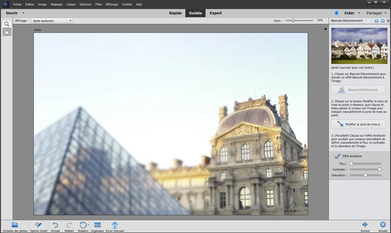
Task: Open the Fichier menu
Action: tap(17, 5)
